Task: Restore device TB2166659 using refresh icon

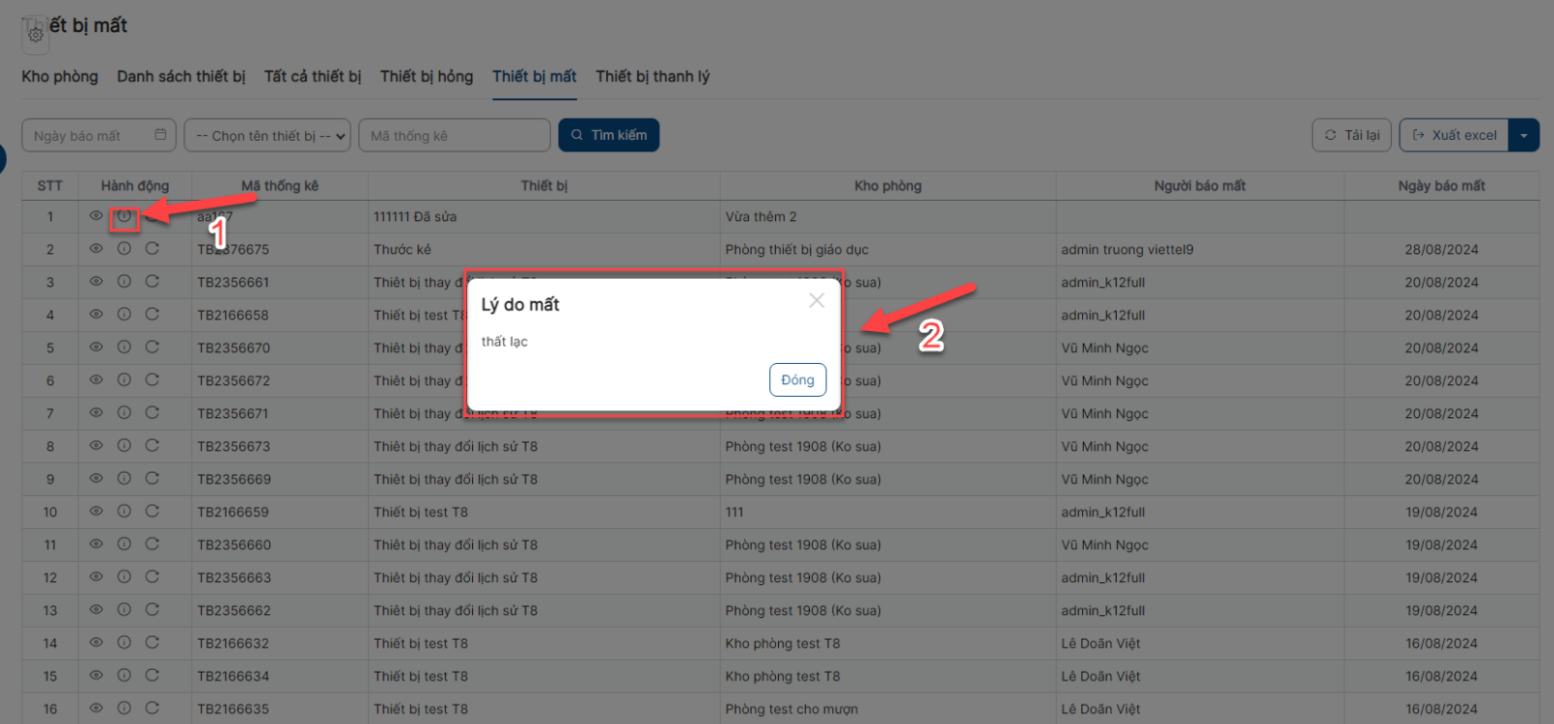Action: point(152,511)
